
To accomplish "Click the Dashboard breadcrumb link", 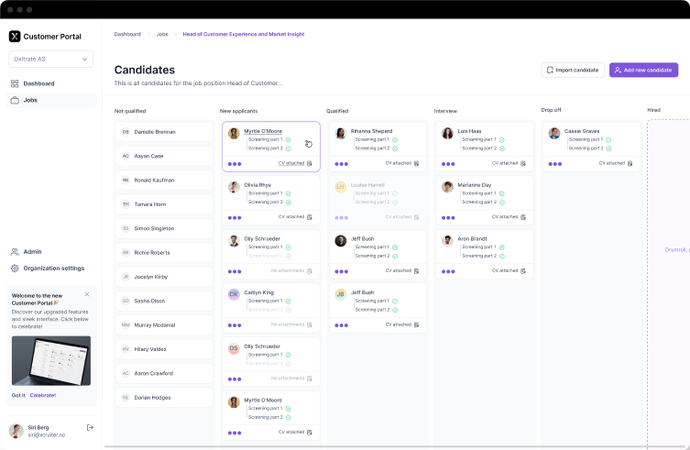I will point(127,34).
